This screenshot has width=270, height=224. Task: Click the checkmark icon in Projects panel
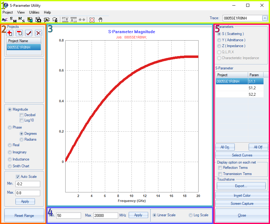[x=29, y=33]
